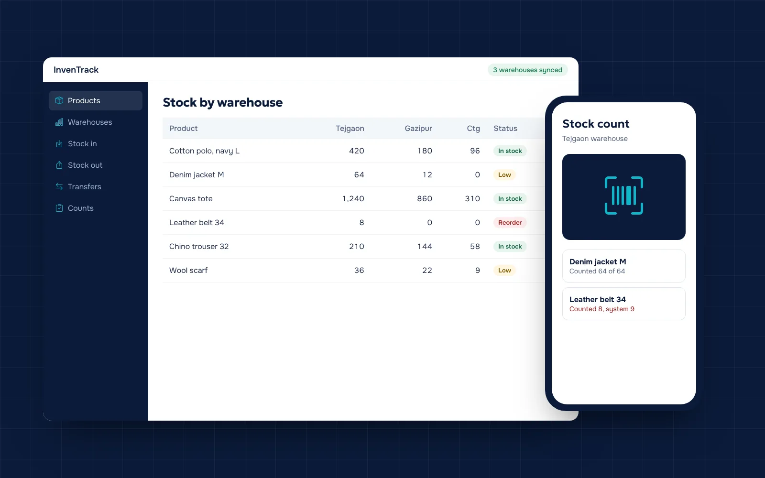Open the Leather belt 34 count card
This screenshot has height=478, width=765.
(624, 304)
